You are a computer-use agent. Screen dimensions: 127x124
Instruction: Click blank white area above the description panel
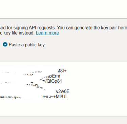point(63,9)
